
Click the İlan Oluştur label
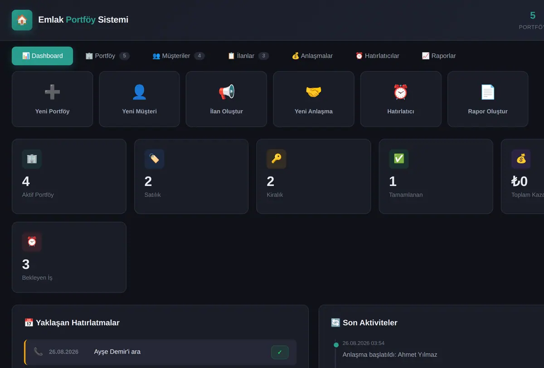pyautogui.click(x=226, y=111)
